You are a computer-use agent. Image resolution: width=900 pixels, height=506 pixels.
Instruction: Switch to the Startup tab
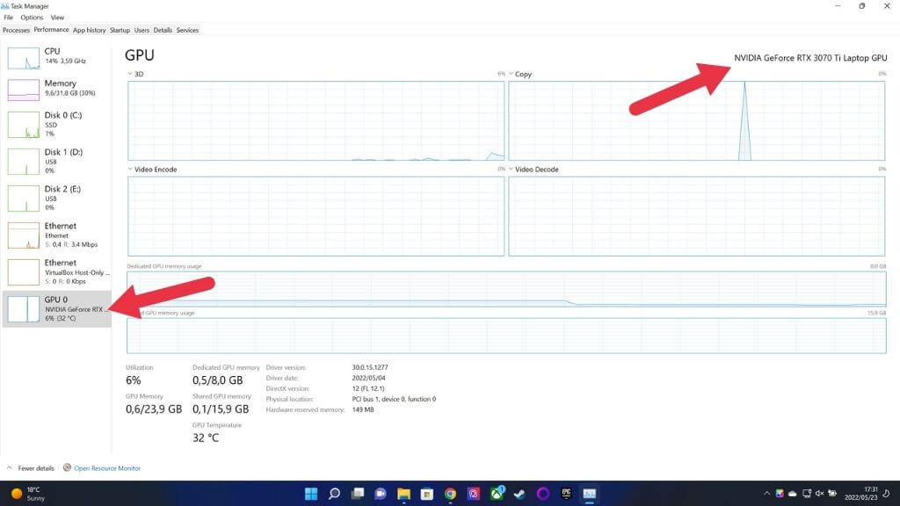click(120, 30)
